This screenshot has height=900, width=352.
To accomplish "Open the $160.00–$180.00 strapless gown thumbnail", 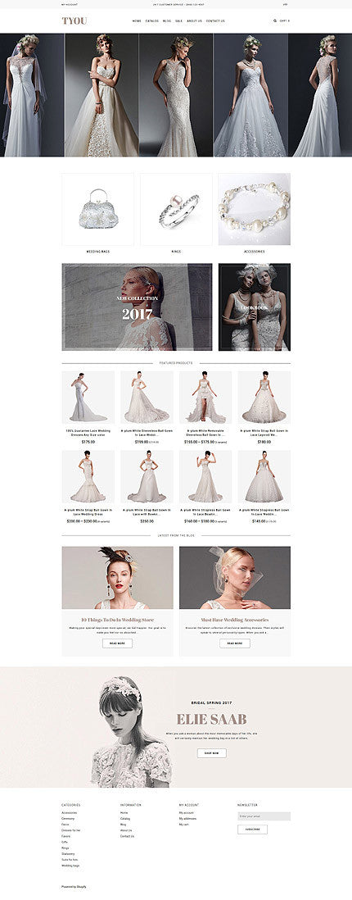I will [x=205, y=476].
